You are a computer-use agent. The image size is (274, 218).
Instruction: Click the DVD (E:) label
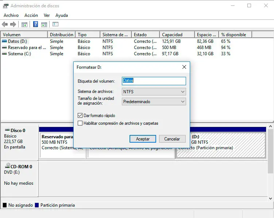pyautogui.click(x=12, y=172)
